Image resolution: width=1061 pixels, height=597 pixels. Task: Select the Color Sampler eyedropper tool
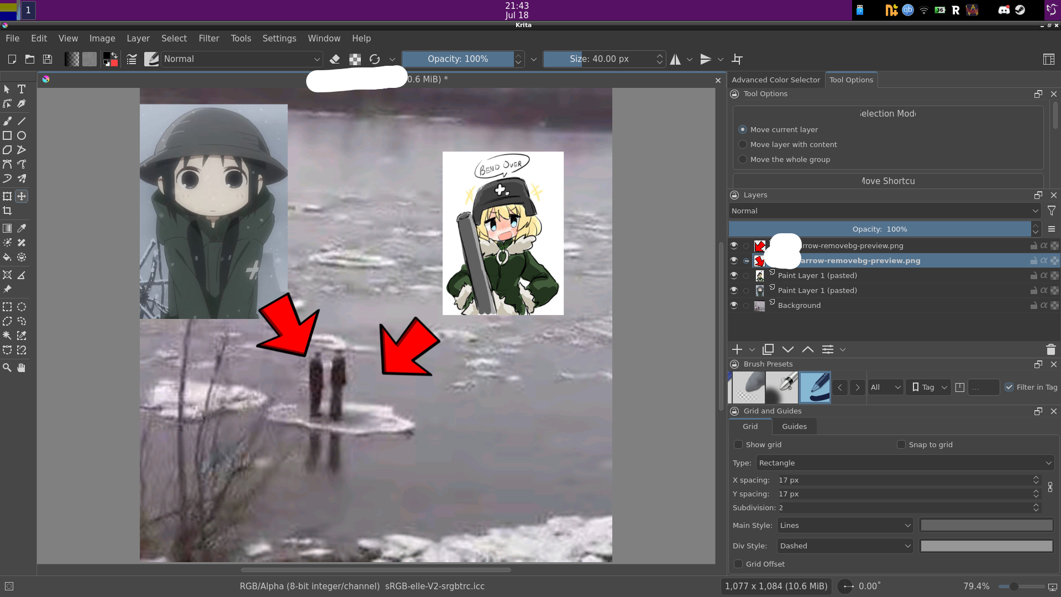pyautogui.click(x=22, y=228)
